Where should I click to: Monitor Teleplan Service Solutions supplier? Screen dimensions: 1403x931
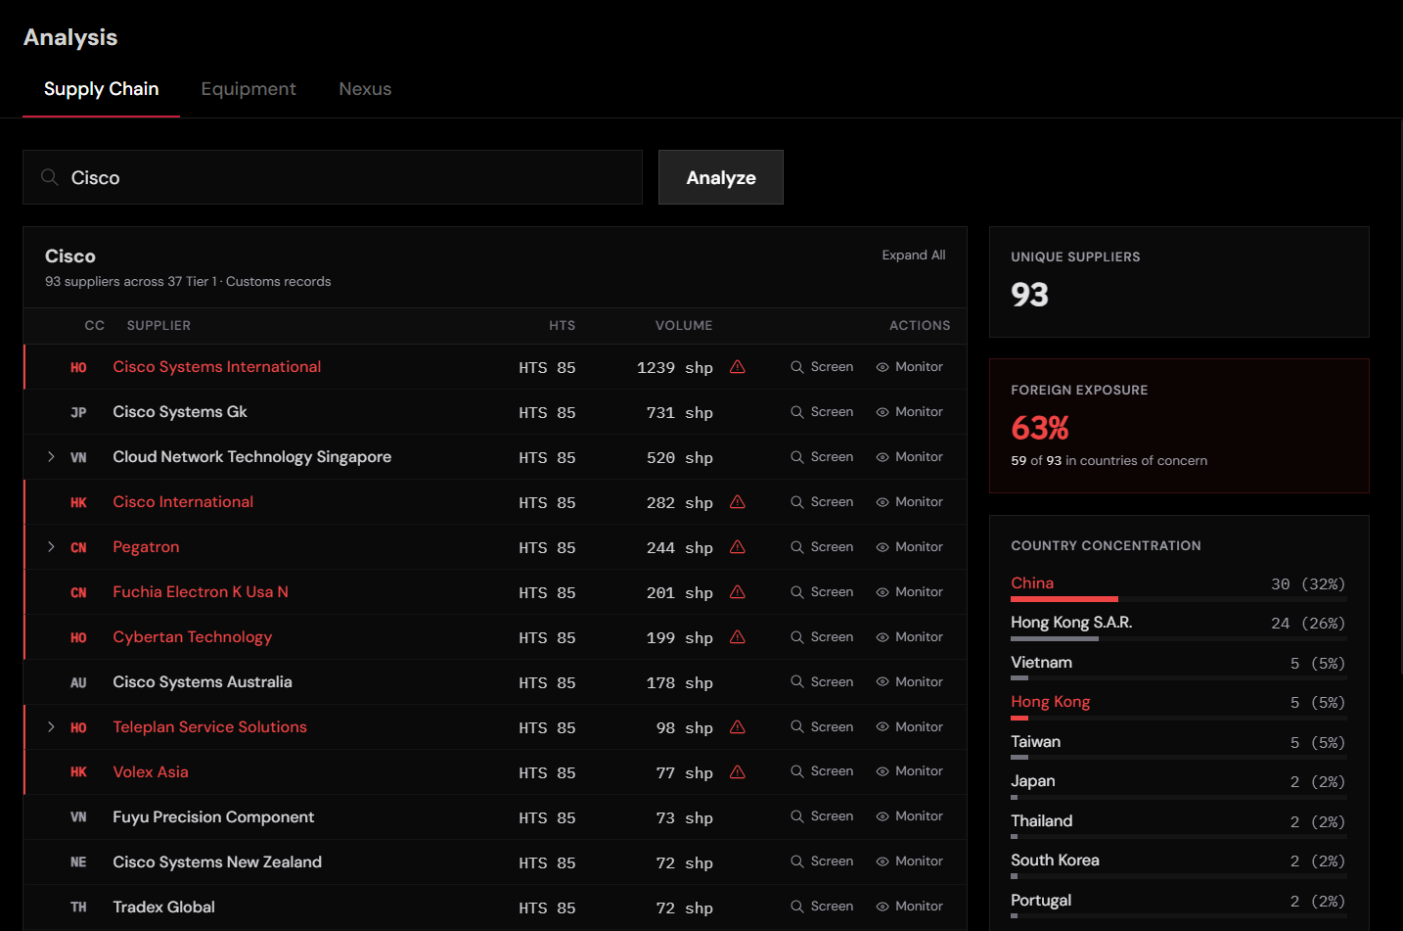coord(910,727)
